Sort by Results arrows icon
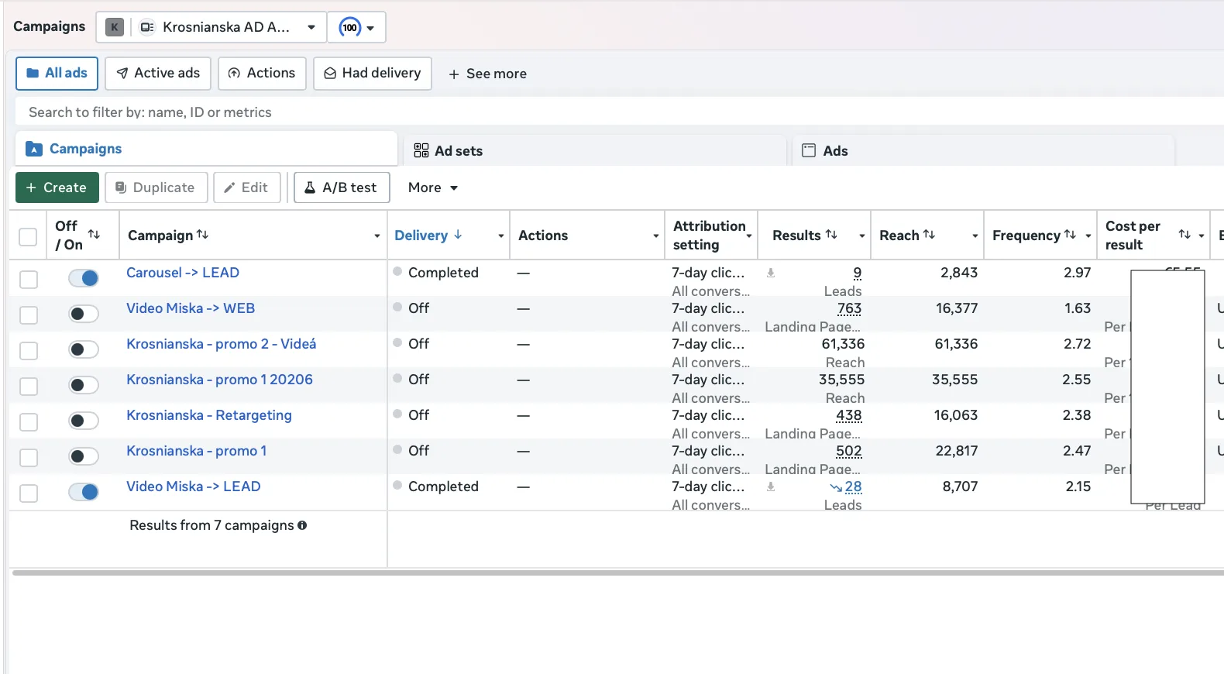 (831, 234)
